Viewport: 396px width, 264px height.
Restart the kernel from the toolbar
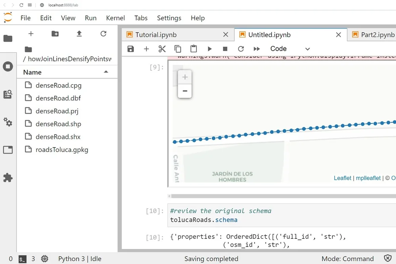tap(241, 49)
